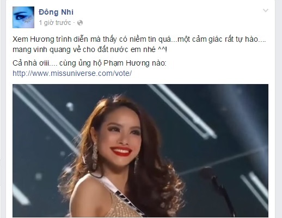Click the long dangling earring in photo
This screenshot has width=282, height=218.
click(x=95, y=156)
